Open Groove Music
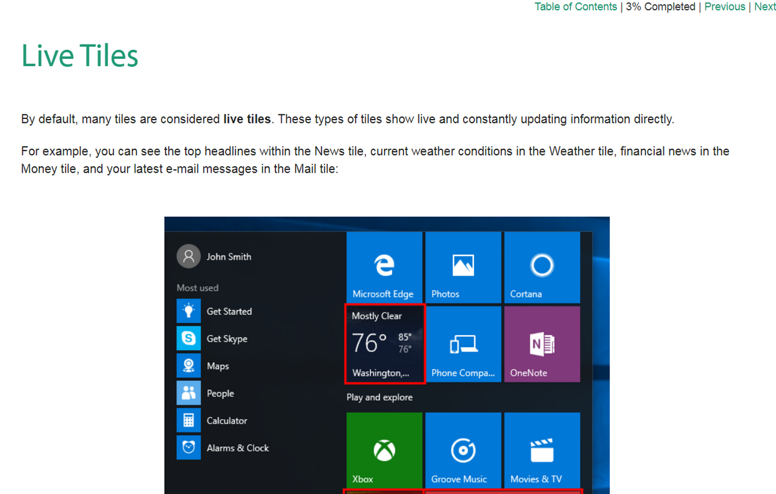The image size is (776, 494). [x=463, y=450]
